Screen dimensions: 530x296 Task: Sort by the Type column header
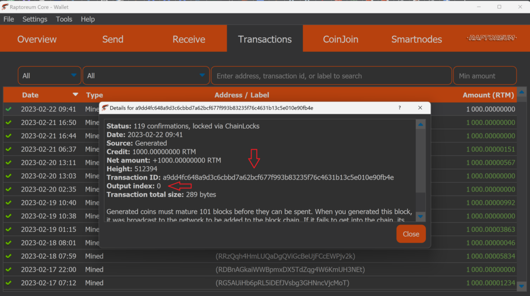[94, 95]
